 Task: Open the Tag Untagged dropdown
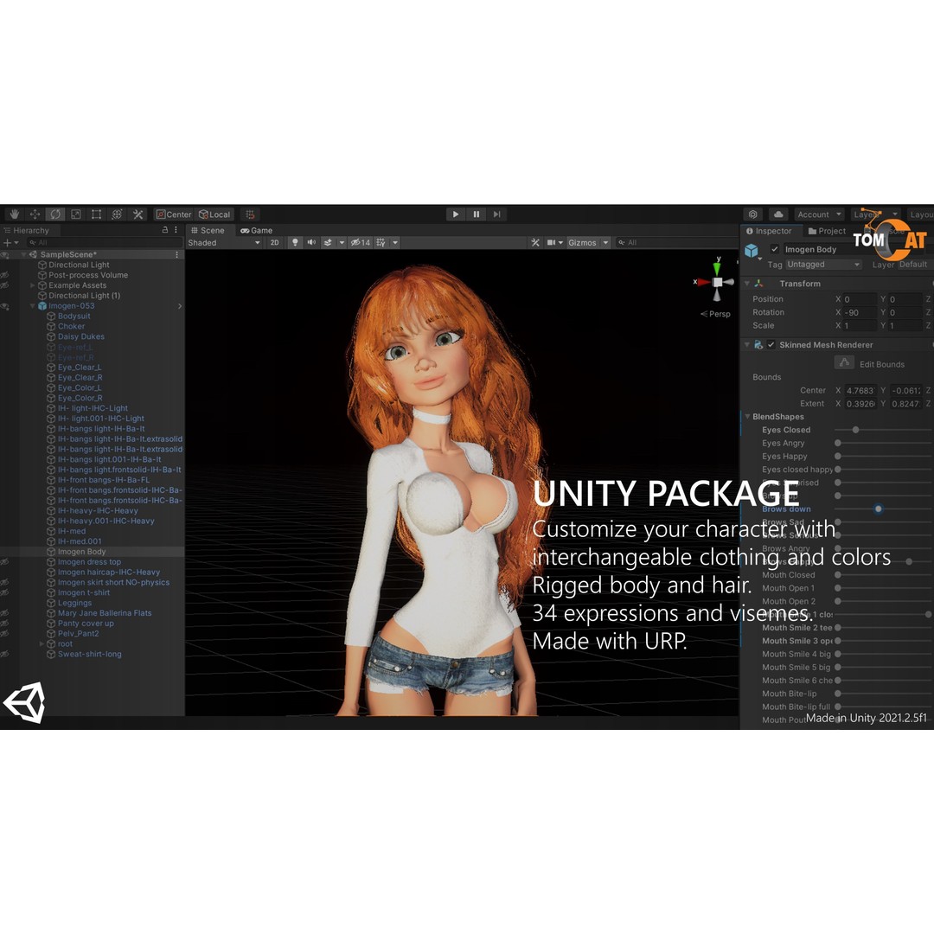coord(823,265)
